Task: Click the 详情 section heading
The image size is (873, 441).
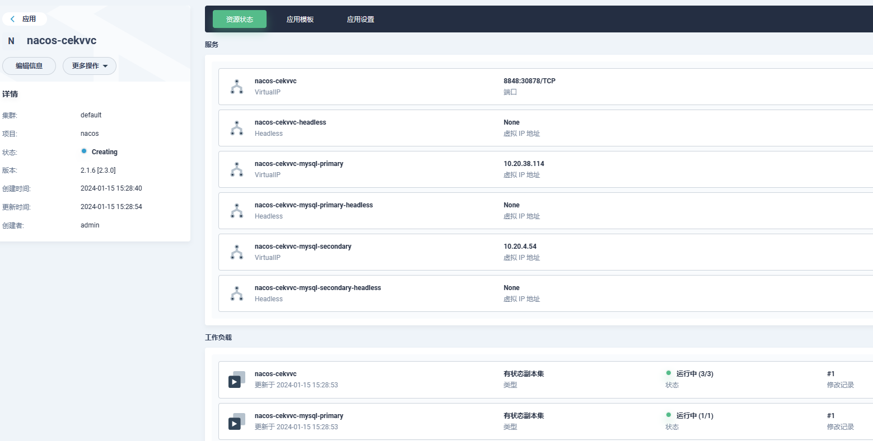Action: point(10,94)
